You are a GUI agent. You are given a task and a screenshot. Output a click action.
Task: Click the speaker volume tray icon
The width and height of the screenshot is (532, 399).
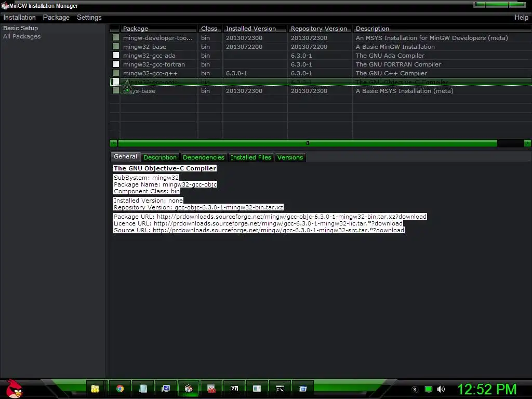point(441,390)
